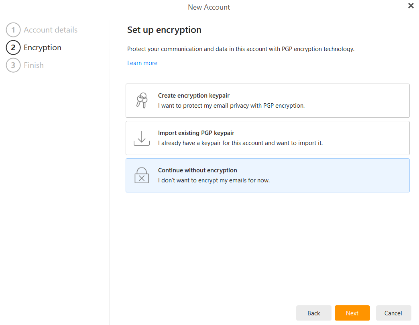The height and width of the screenshot is (325, 419).
Task: Click the step 2 circle in the sidebar
Action: [x=13, y=47]
